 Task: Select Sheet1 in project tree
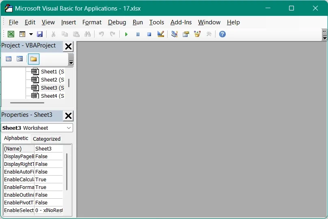tap(52, 72)
